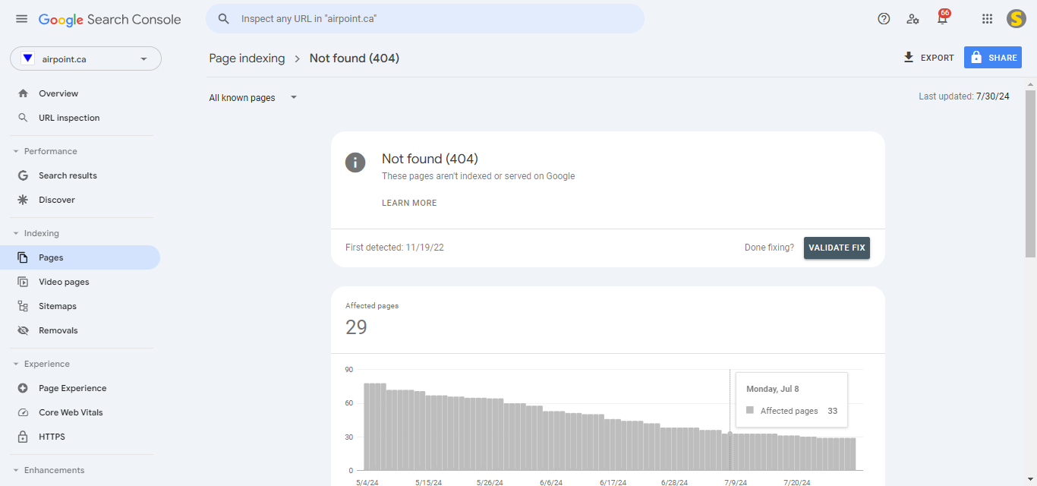Click the Page Experience plus icon
Image resolution: width=1037 pixels, height=486 pixels.
(23, 388)
